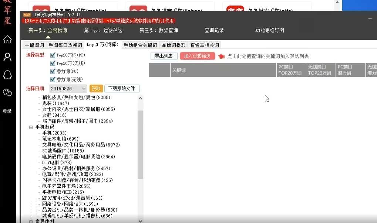Click the QQ penguin icon
Image resolution: width=377 pixels, height=223 pixels.
click(7, 75)
